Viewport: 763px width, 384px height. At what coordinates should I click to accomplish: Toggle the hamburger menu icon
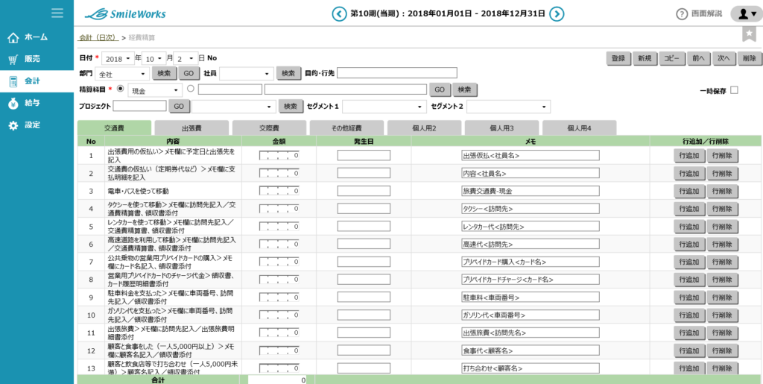pyautogui.click(x=57, y=13)
